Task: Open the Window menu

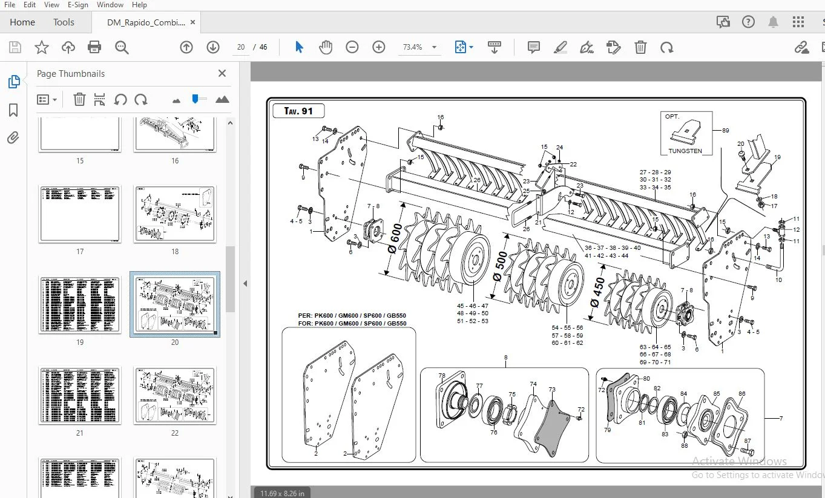Action: click(x=110, y=5)
